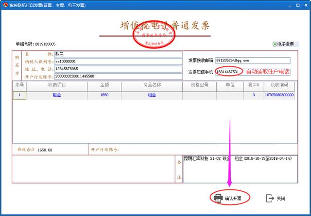Click the 地址、电话 input field

tap(117, 69)
